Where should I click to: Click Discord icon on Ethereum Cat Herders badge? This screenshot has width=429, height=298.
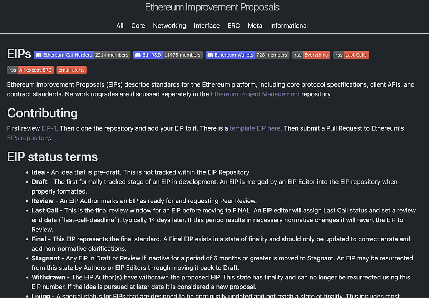pyautogui.click(x=39, y=55)
